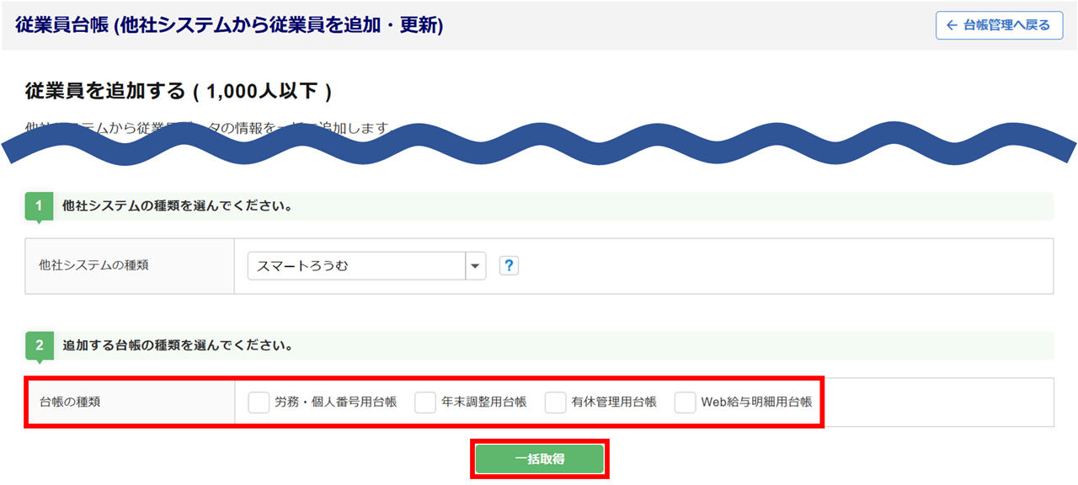Click the 一括取得 button
Image resolution: width=1078 pixels, height=485 pixels.
pyautogui.click(x=539, y=459)
